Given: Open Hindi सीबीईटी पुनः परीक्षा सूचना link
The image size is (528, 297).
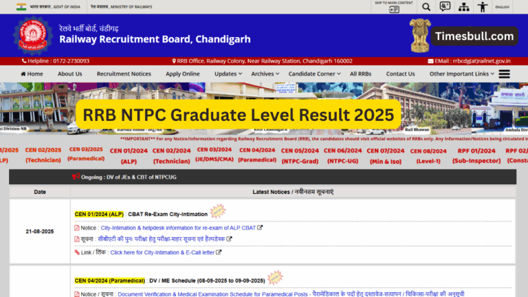Looking at the screenshot, I should (x=162, y=239).
